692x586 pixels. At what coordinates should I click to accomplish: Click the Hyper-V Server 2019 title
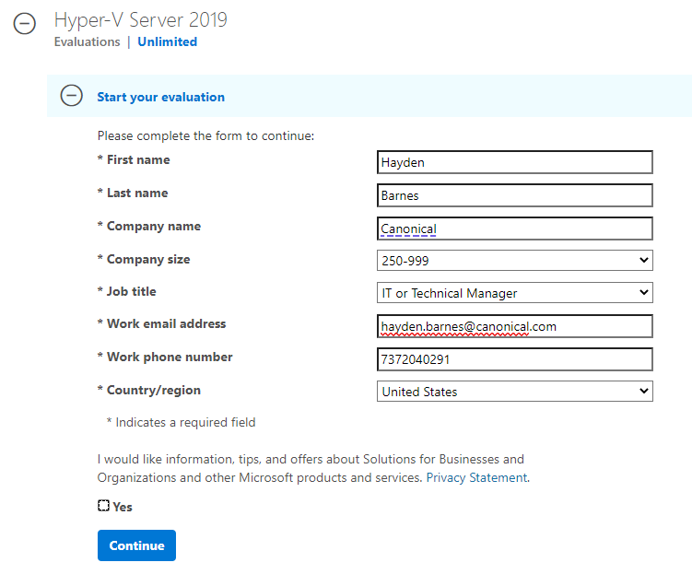tap(140, 19)
